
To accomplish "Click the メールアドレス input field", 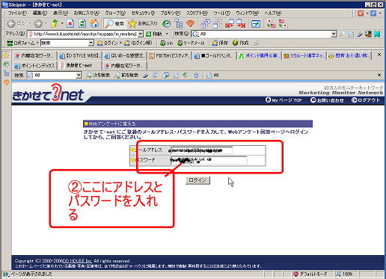I will point(201,150).
